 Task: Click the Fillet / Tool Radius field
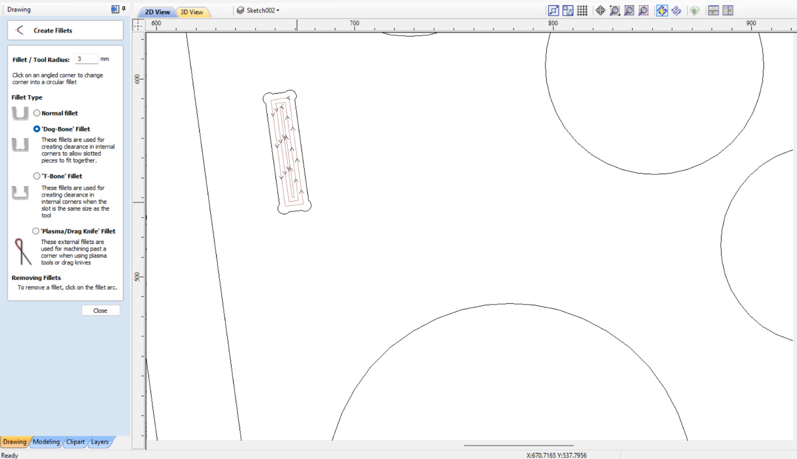(x=86, y=59)
